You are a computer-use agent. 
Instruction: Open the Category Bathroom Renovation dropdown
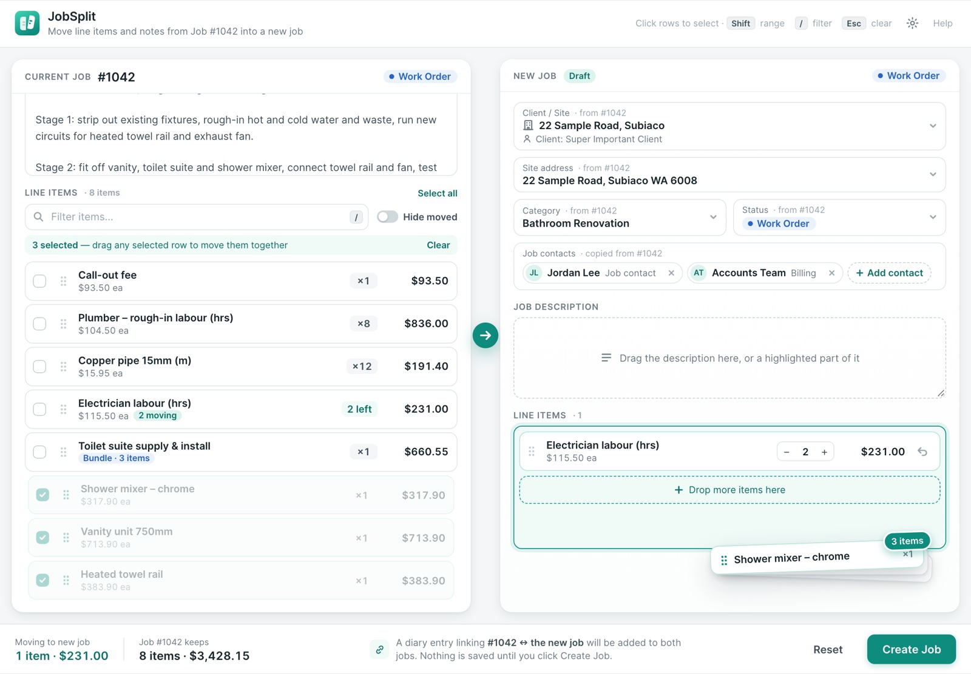620,218
